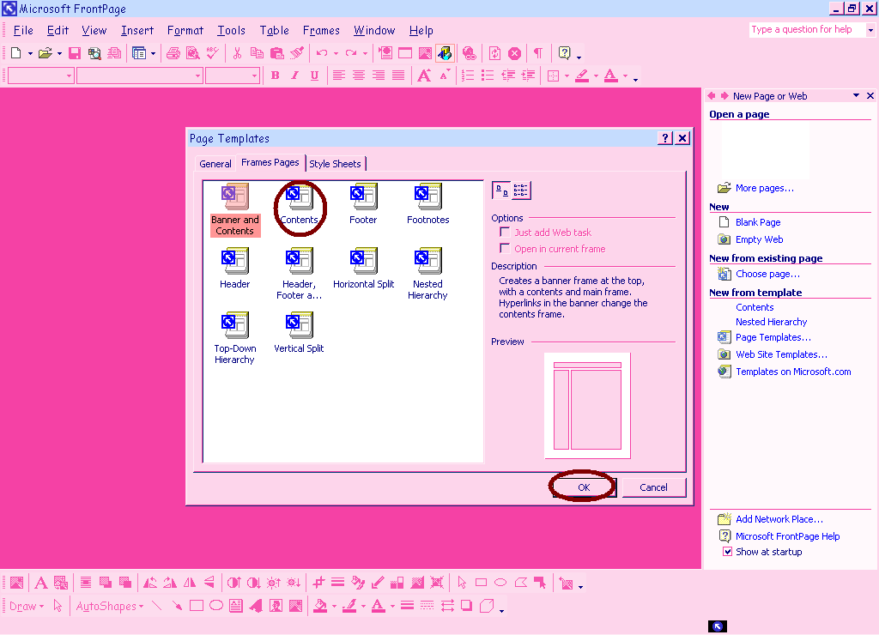
Task: Switch to the Style Sheets tab
Action: click(x=335, y=164)
